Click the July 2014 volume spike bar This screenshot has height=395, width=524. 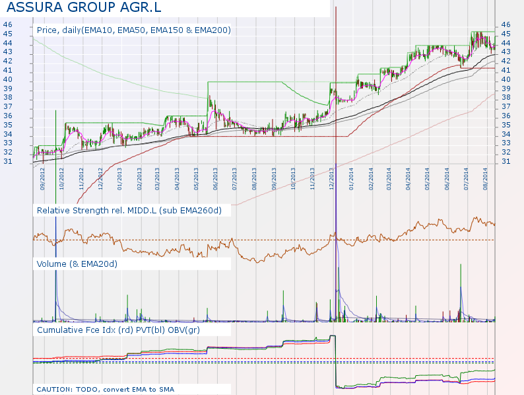click(461, 293)
